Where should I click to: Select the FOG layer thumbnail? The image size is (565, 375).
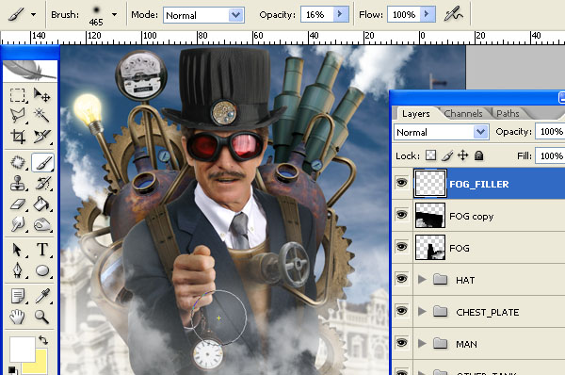[430, 248]
